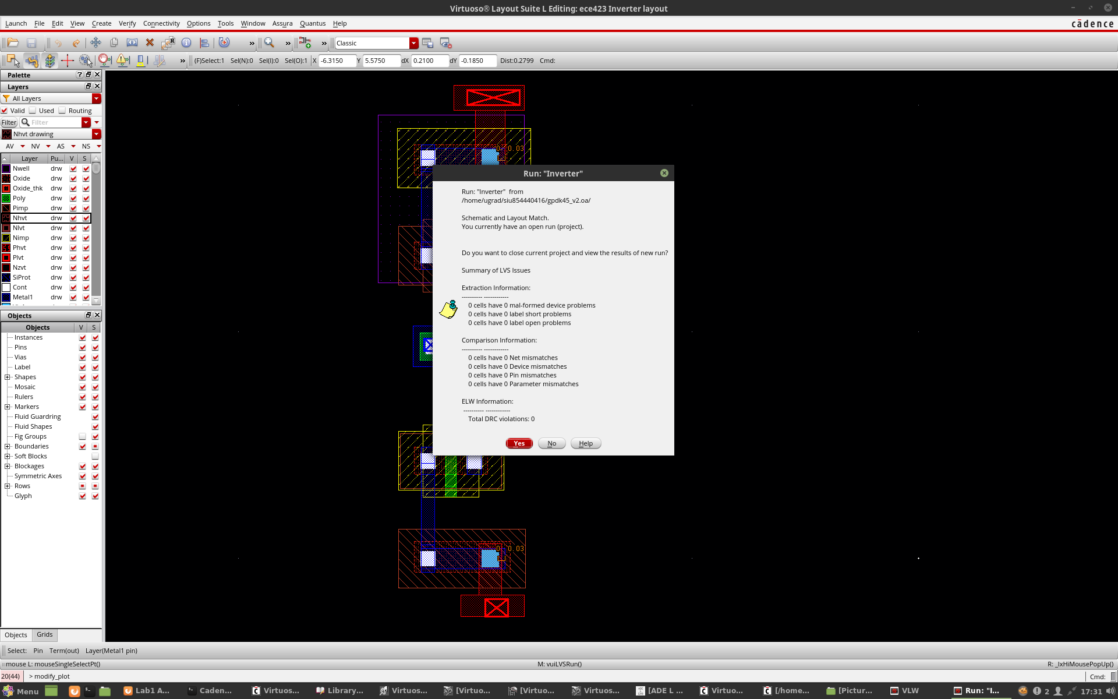Select the Metal1 layer color swatch
Image resolution: width=1118 pixels, height=699 pixels.
click(x=6, y=297)
